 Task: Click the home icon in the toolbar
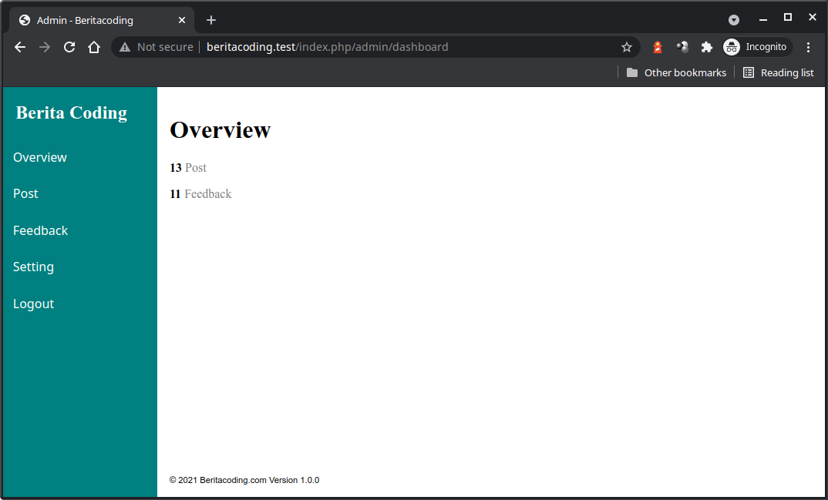coord(93,47)
